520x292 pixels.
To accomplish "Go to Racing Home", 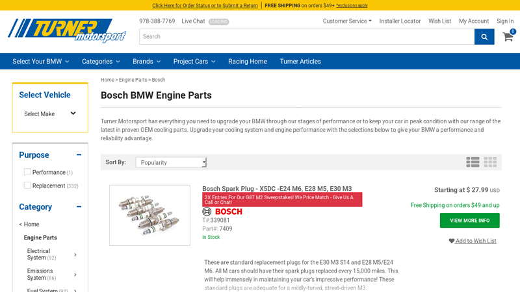I will pos(248,61).
